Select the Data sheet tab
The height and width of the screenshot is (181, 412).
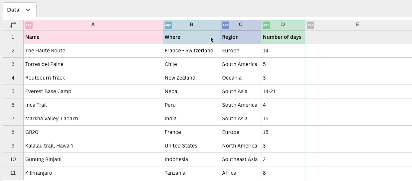pyautogui.click(x=13, y=10)
